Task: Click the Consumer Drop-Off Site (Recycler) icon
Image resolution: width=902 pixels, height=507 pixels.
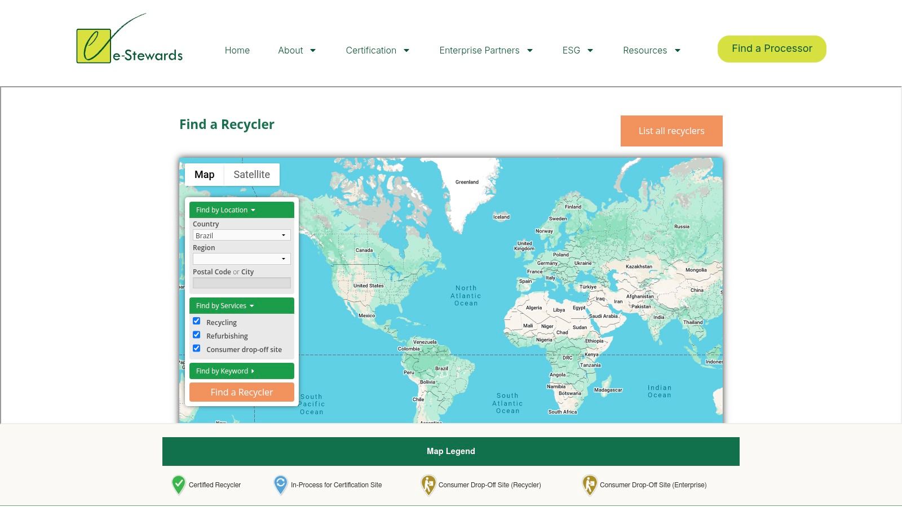Action: [428, 484]
